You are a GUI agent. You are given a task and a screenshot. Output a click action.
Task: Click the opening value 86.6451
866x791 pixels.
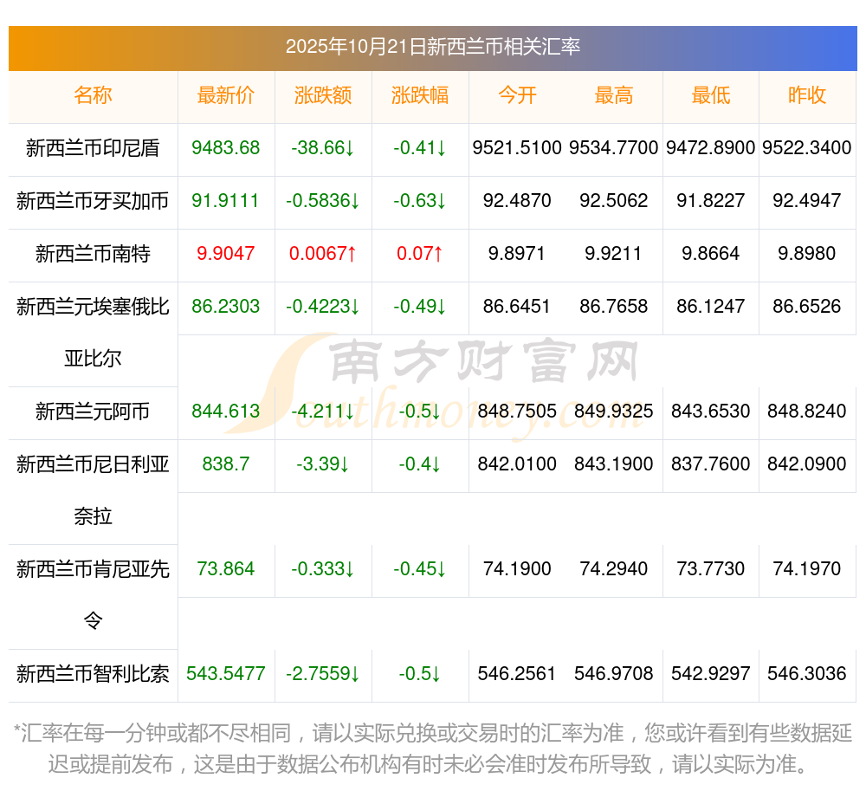point(517,306)
